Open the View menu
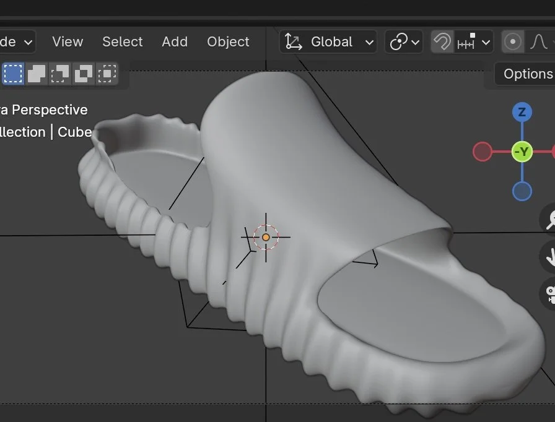Screen dimensions: 555x422 coord(68,41)
